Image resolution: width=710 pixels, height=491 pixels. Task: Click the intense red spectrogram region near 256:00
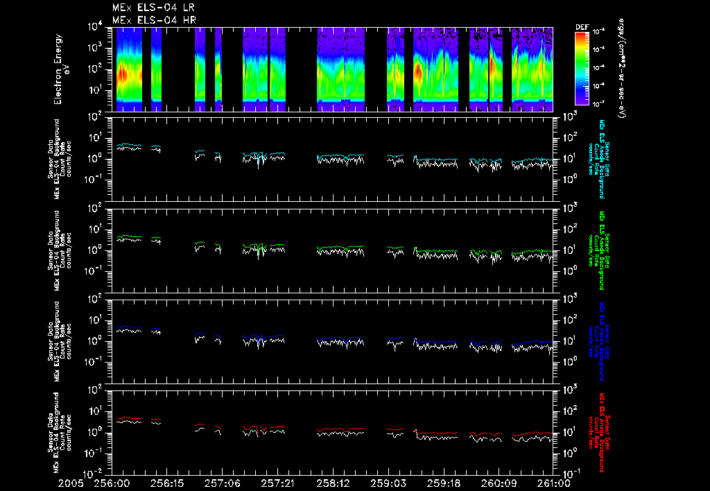(123, 75)
